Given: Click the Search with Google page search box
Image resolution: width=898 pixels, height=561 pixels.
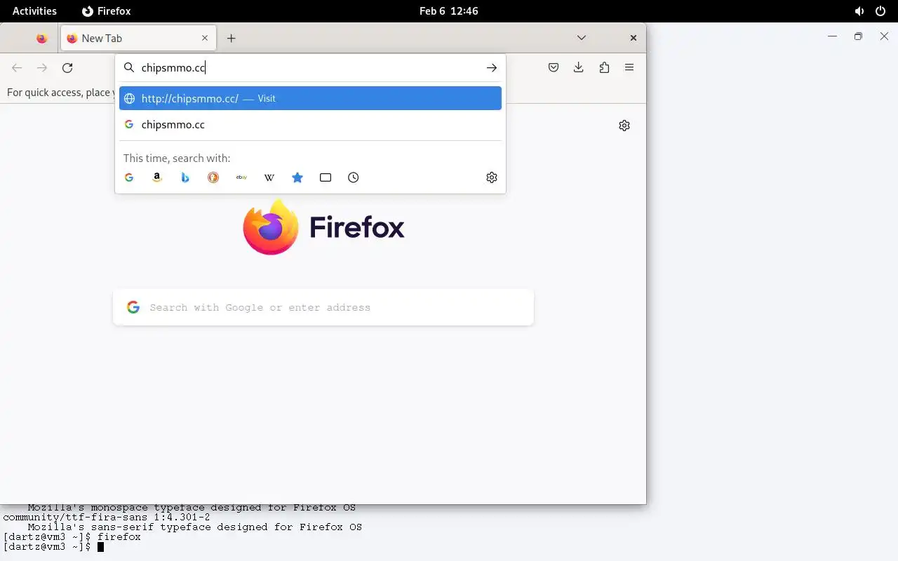Looking at the screenshot, I should [x=323, y=307].
